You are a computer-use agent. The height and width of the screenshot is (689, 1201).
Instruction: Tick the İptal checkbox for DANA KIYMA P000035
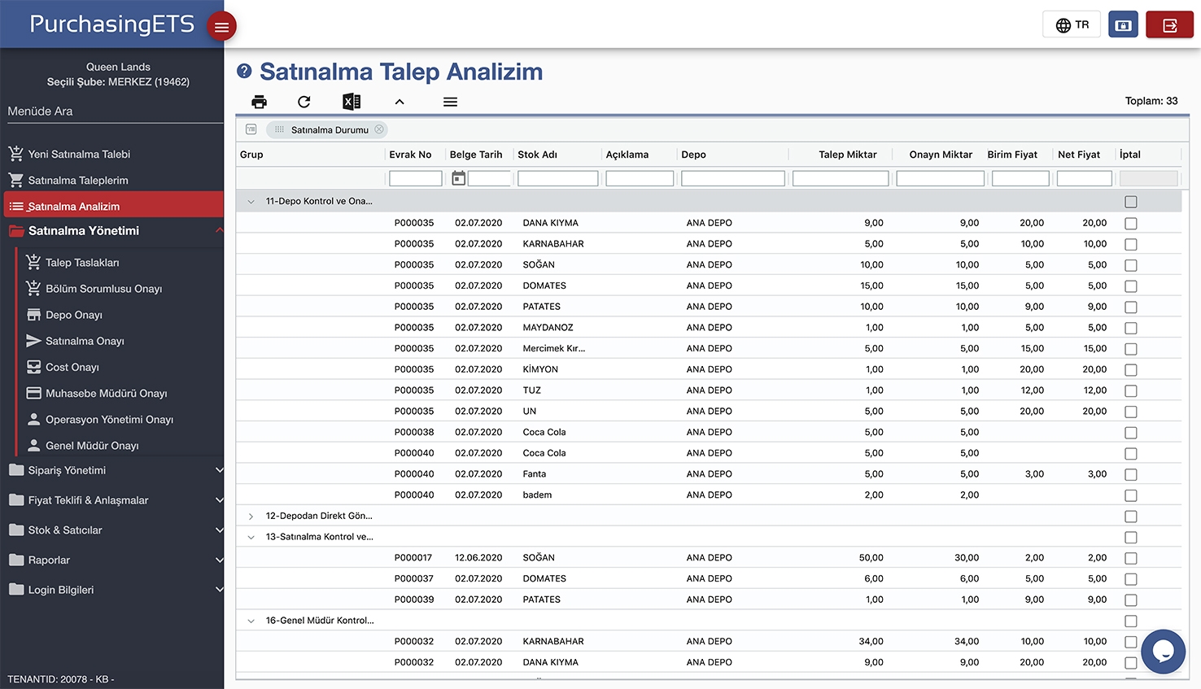pyautogui.click(x=1130, y=223)
